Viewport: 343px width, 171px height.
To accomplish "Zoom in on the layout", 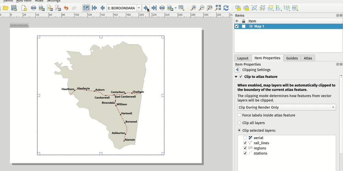I will [193, 8].
